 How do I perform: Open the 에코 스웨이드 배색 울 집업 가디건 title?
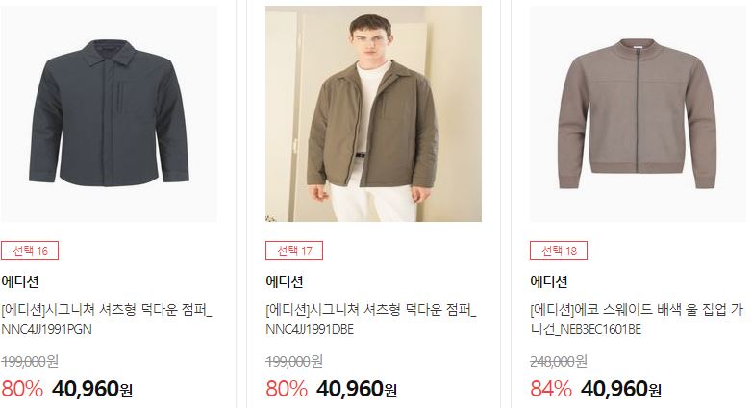coord(637,320)
